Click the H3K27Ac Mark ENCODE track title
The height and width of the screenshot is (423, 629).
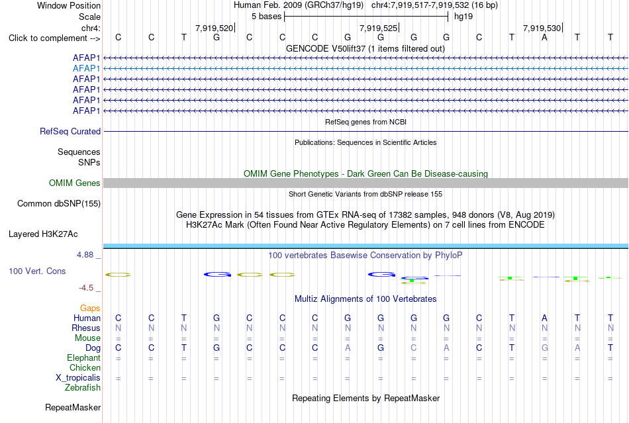coord(365,225)
